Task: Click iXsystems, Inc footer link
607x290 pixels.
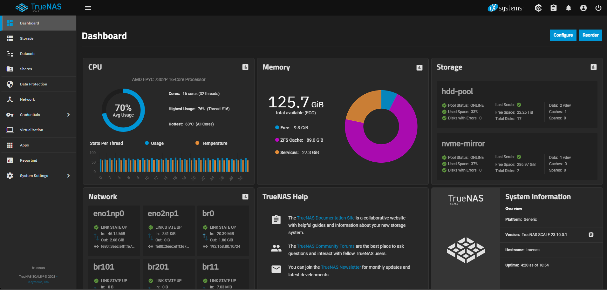Action: click(38, 282)
